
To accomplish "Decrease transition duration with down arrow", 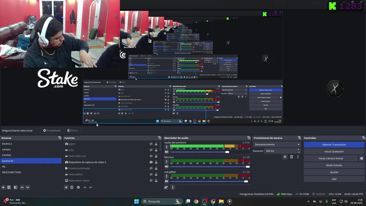I will (x=299, y=152).
